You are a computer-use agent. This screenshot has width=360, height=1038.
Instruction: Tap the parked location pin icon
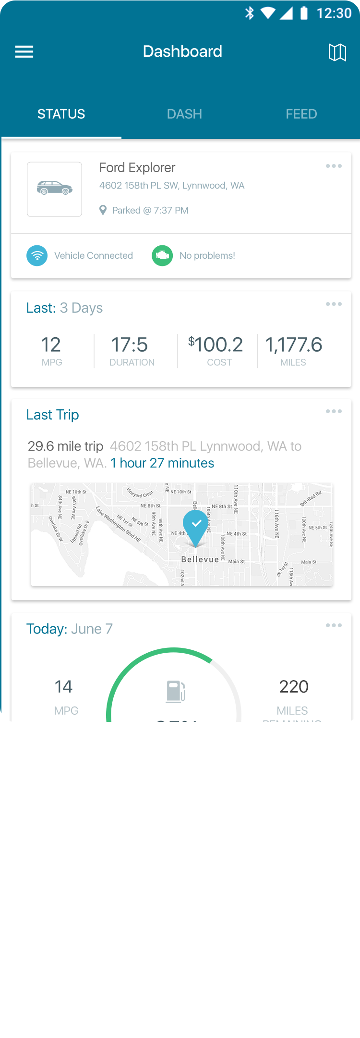click(x=103, y=210)
